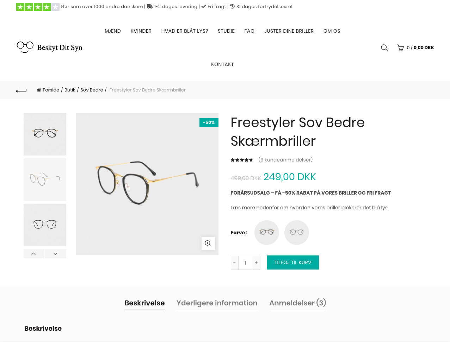The image size is (450, 342).
Task: Click the product star rating
Action: click(x=242, y=160)
